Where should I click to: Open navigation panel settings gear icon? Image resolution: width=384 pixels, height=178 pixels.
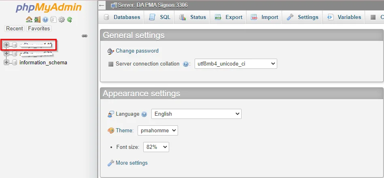[x=62, y=19]
